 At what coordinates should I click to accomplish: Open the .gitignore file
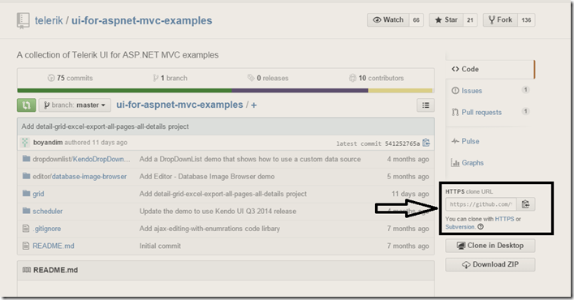tap(47, 229)
